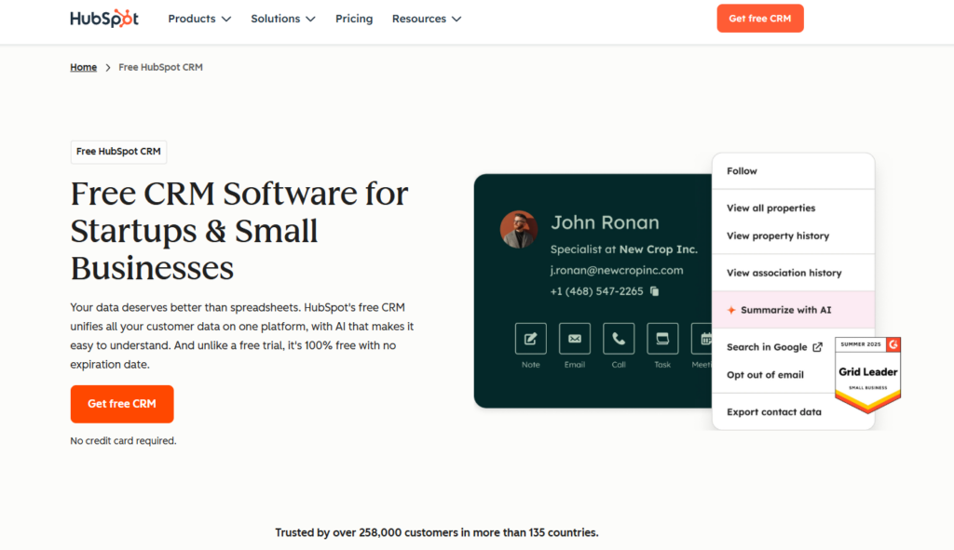Viewport: 954px width, 550px height.
Task: Click Opt out of email option
Action: click(x=765, y=375)
